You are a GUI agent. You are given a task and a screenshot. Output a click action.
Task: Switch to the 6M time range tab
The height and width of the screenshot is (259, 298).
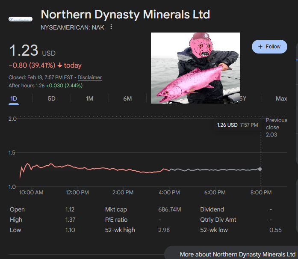(127, 98)
